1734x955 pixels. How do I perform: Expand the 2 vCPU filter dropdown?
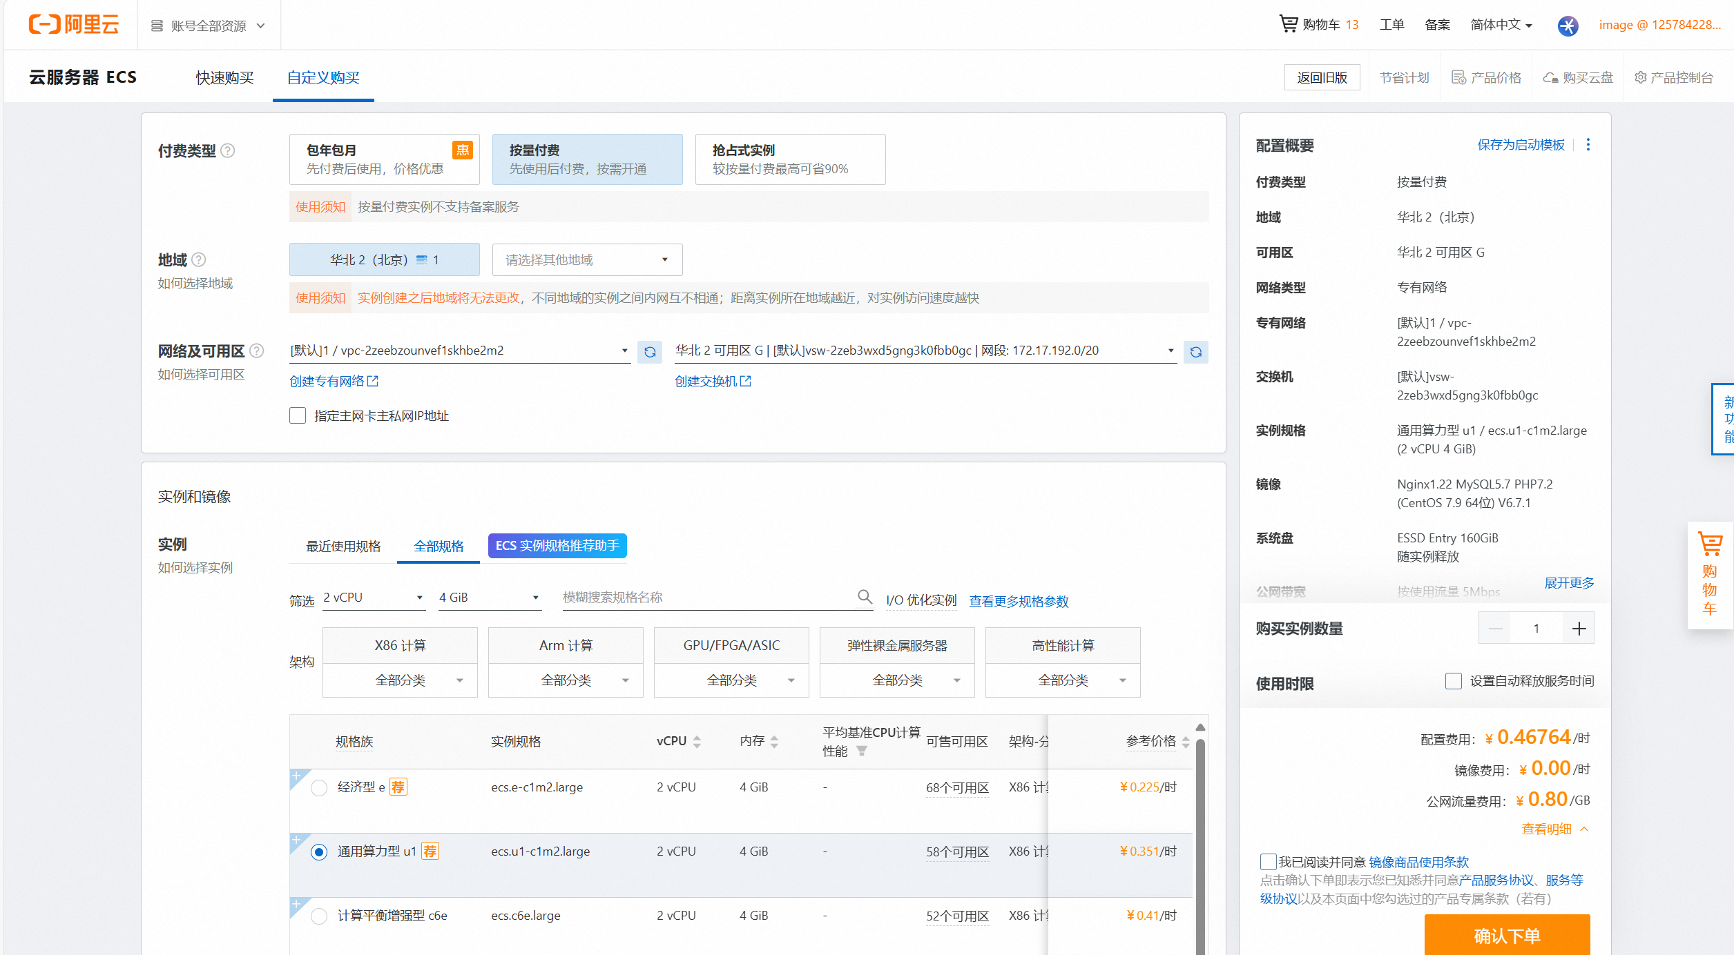(x=373, y=598)
